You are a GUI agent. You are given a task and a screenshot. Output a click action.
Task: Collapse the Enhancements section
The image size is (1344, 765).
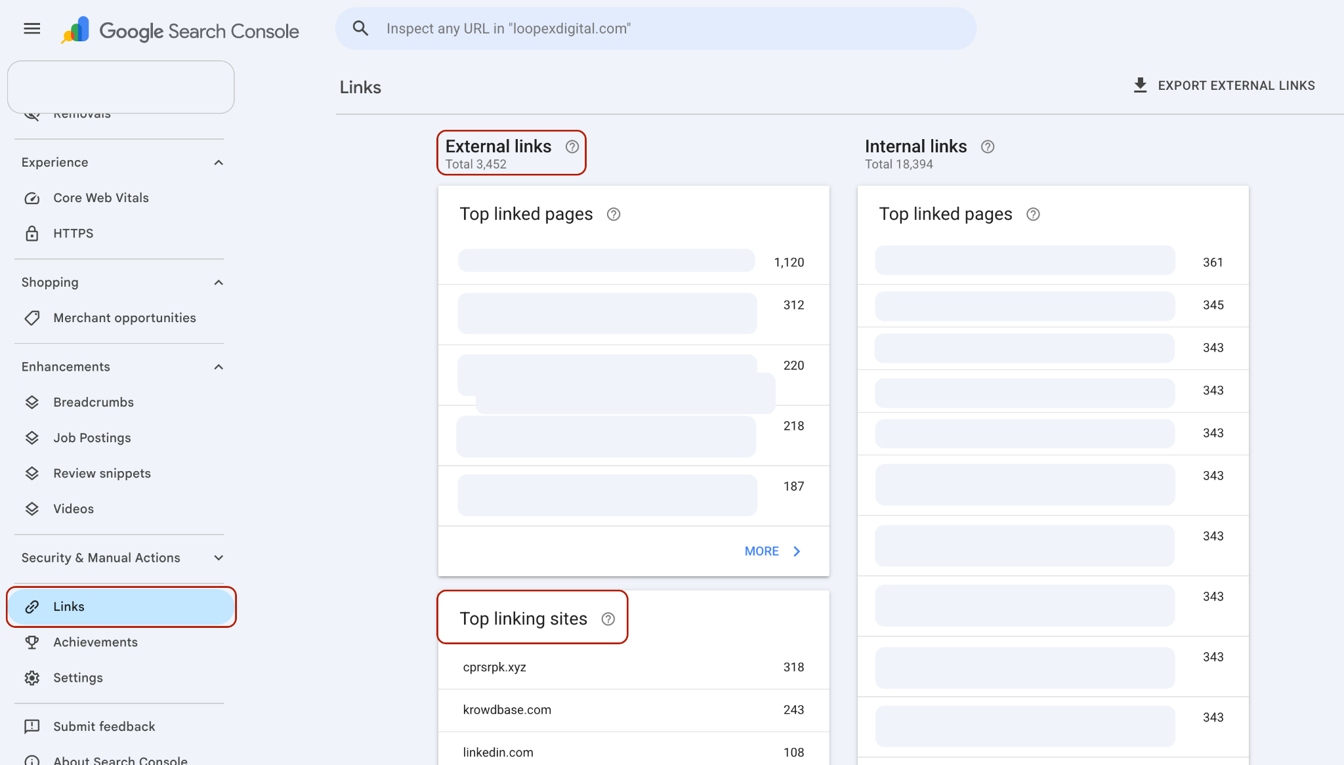pyautogui.click(x=219, y=367)
